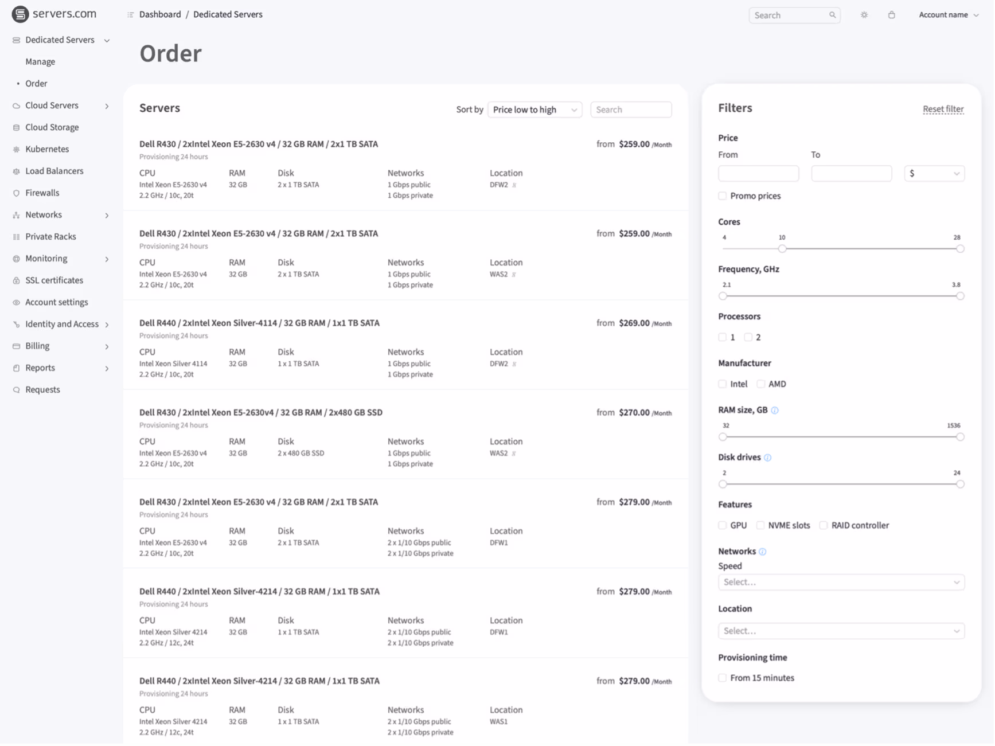Viewport: 995px width, 746px height.
Task: Check the Intel manufacturer checkbox
Action: tap(723, 384)
